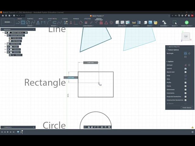Switch to the Plastic tab
The width and height of the screenshot is (195, 146).
[x=65, y=19]
